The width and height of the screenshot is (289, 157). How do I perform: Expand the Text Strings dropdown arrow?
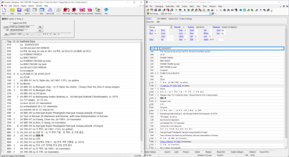pyautogui.click(x=159, y=14)
